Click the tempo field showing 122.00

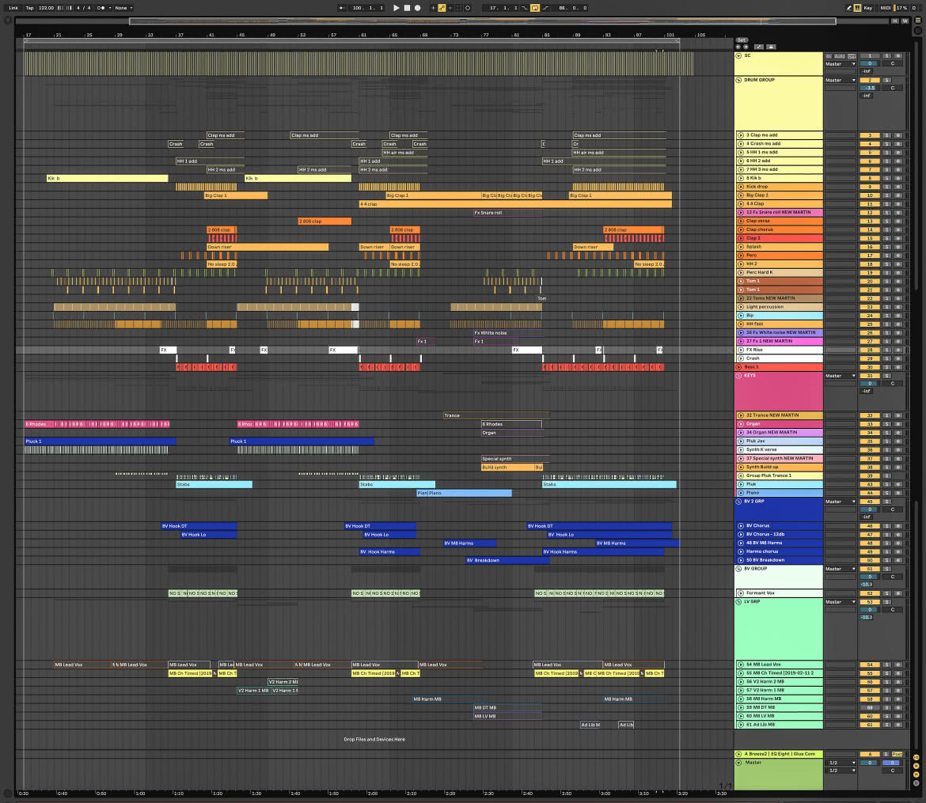(x=46, y=8)
